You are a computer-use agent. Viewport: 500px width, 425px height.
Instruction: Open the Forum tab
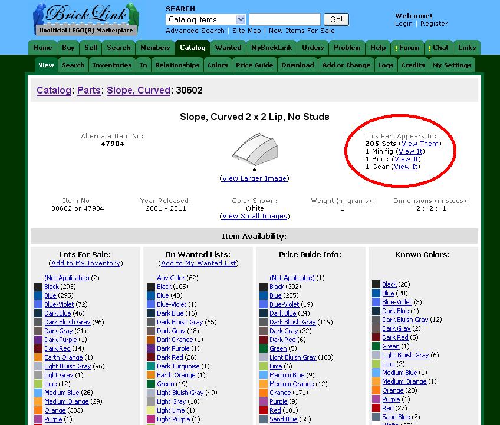tap(407, 48)
